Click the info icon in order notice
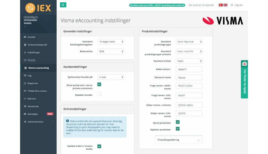Viewport: 268px width, 154px height. 68,121
